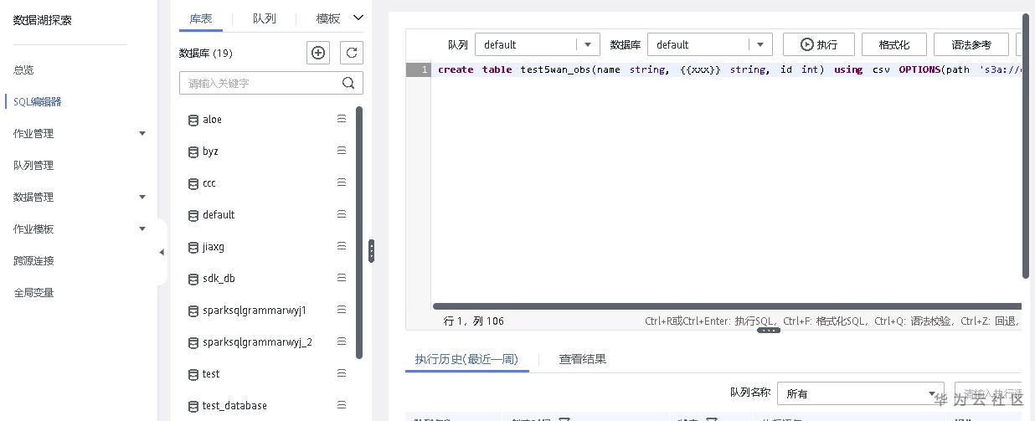
Task: Click the editor bottom resize handle
Action: 769,331
